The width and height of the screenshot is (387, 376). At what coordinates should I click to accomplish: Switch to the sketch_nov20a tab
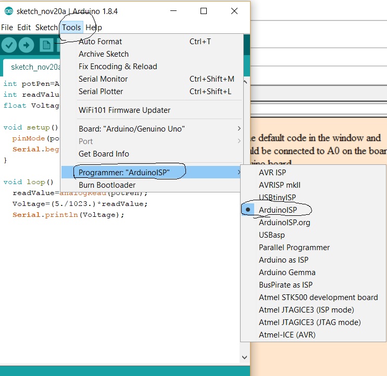click(32, 67)
